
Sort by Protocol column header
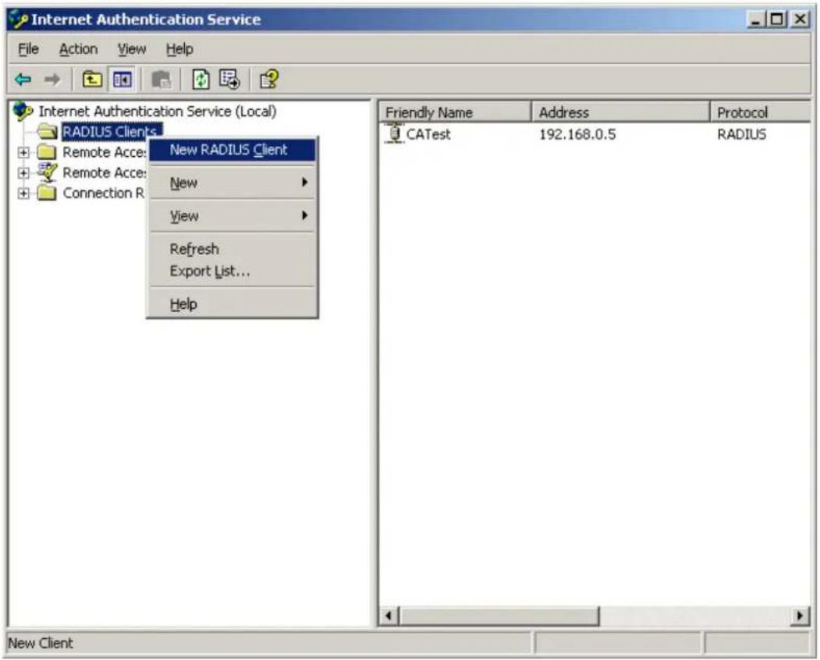tap(761, 112)
